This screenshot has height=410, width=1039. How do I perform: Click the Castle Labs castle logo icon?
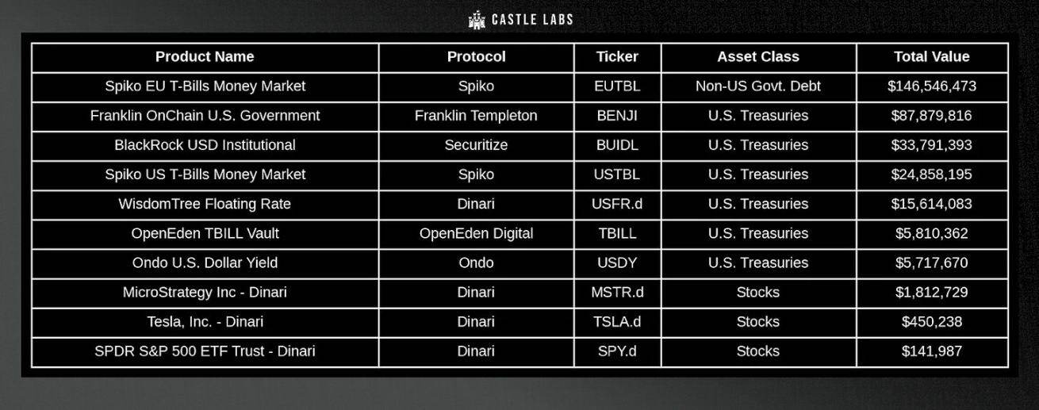click(x=477, y=20)
